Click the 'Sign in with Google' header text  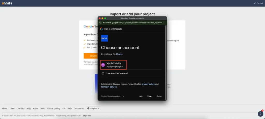pos(113,29)
